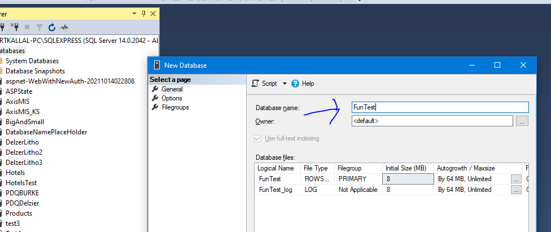Click the File Type column header

pyautogui.click(x=317, y=168)
